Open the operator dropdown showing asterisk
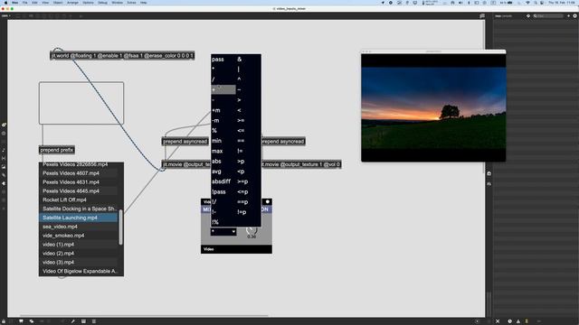 (223, 232)
